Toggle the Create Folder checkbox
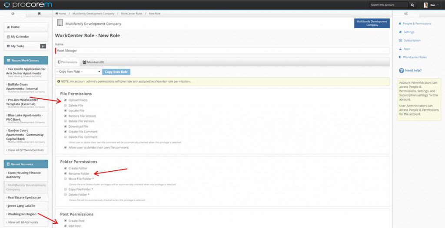Viewport: 445px width, 228px height. tap(66, 168)
